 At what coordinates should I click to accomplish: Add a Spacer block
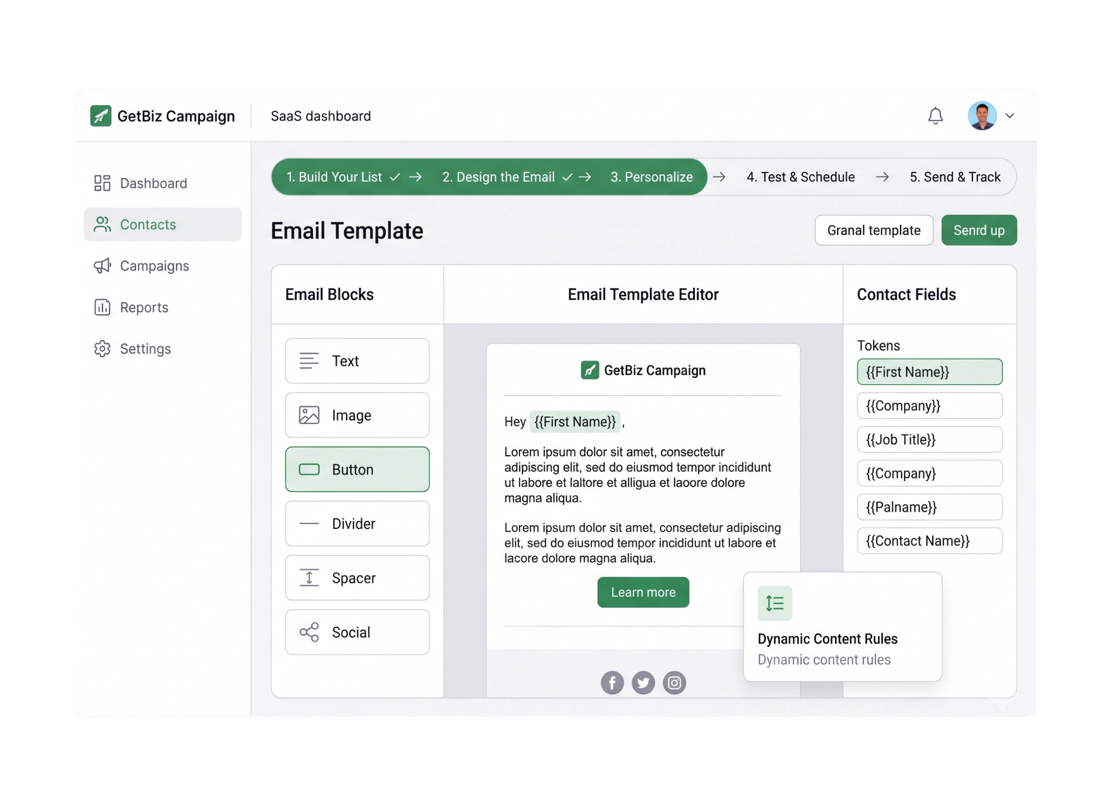coord(357,577)
